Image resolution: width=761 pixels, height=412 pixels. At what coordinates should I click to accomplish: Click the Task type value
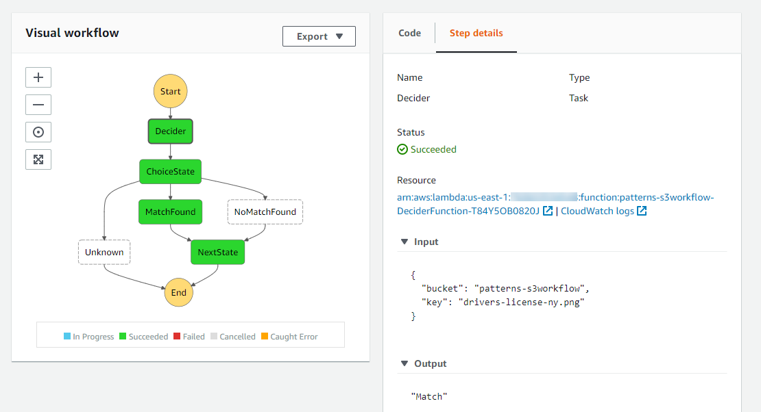point(579,98)
